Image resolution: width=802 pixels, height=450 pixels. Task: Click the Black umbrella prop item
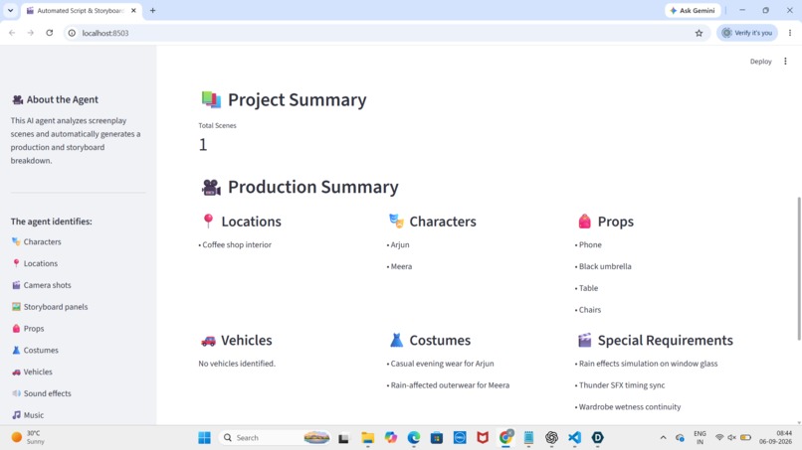tap(603, 266)
